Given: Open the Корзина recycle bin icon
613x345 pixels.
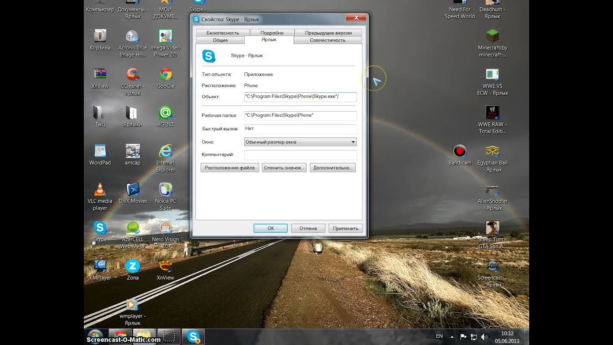Looking at the screenshot, I should pos(100,40).
